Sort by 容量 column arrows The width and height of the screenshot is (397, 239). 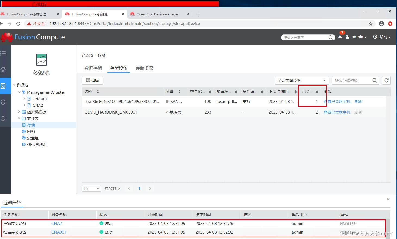[210, 92]
